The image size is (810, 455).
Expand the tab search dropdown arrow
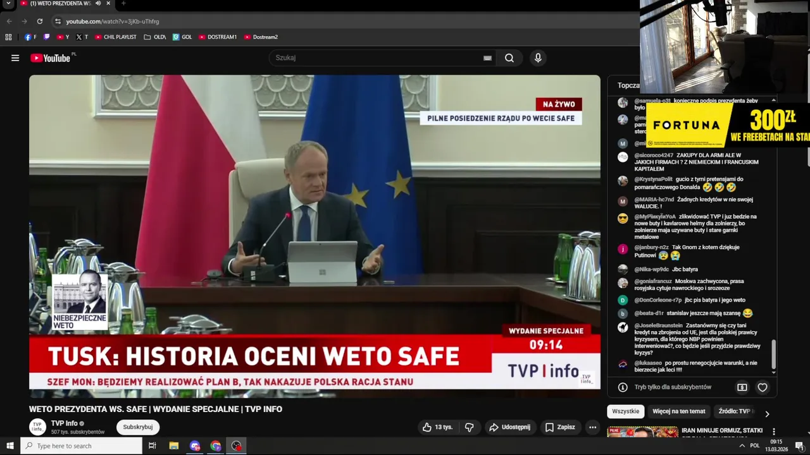[x=9, y=4]
